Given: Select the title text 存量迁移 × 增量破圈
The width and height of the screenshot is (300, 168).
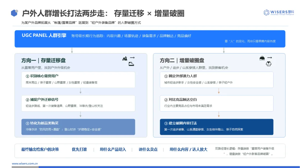Looking at the screenshot, I should (149, 14).
